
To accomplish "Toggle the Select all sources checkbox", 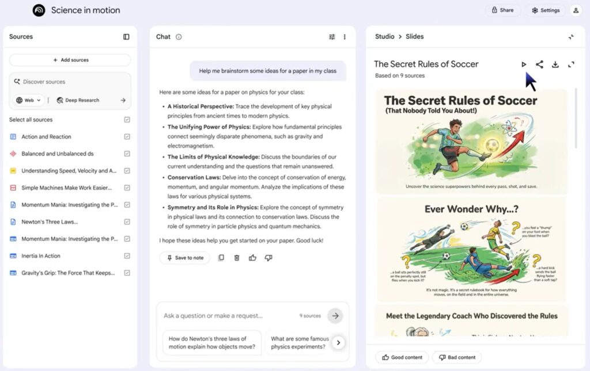I will click(127, 120).
